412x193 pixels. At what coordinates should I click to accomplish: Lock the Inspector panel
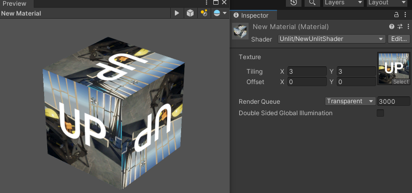(x=396, y=15)
